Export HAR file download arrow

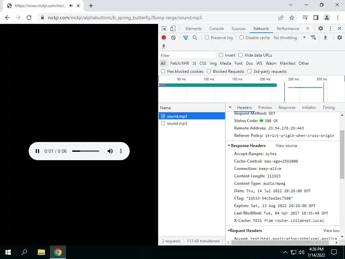tap(164, 46)
